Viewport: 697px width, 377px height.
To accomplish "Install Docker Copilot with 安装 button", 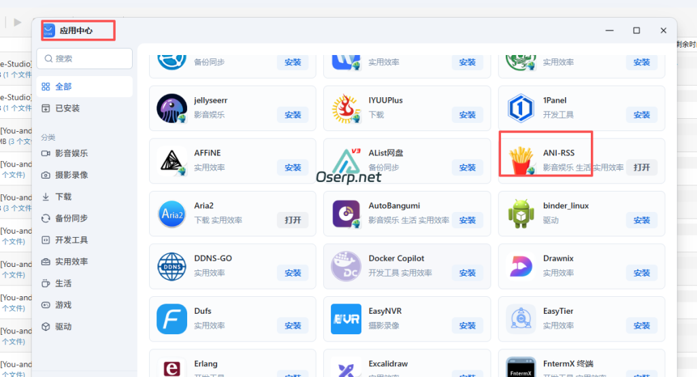I will pos(467,273).
